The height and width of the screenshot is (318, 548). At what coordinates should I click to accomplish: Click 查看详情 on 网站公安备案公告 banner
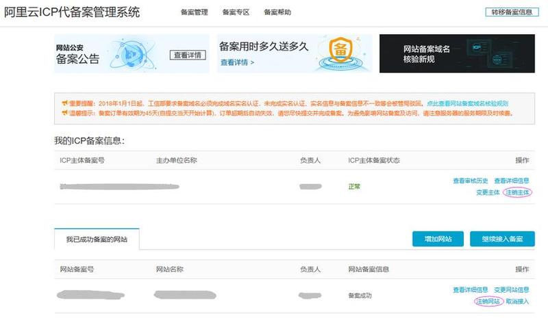pyautogui.click(x=188, y=55)
